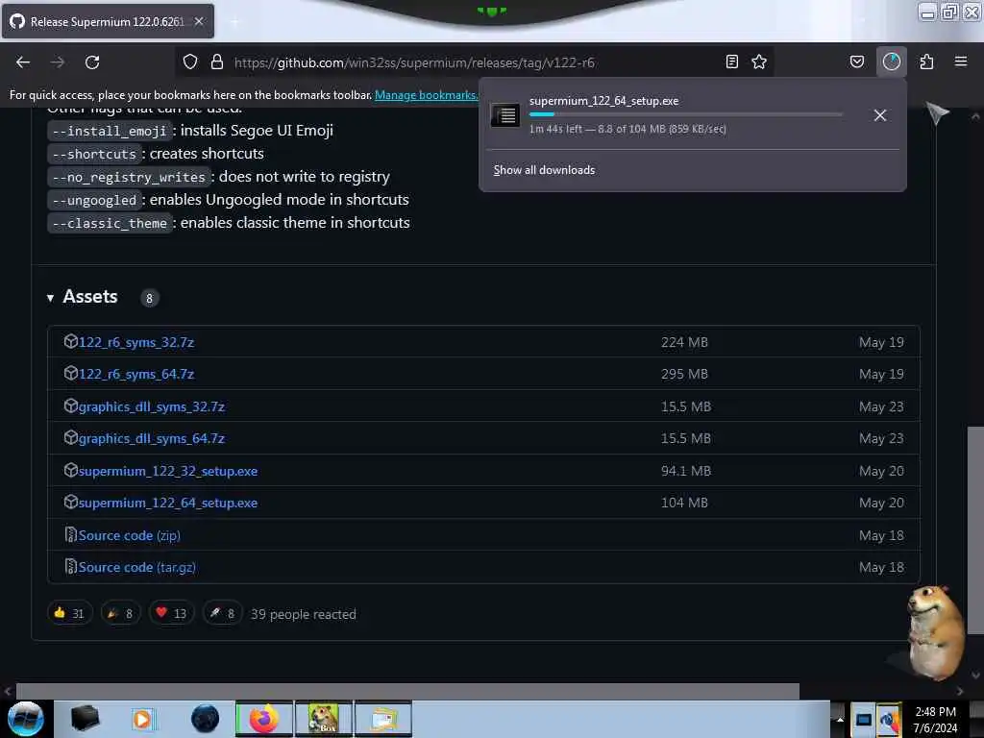Click the 224 MB size text
Viewport: 984px width, 738px height.
click(x=684, y=343)
